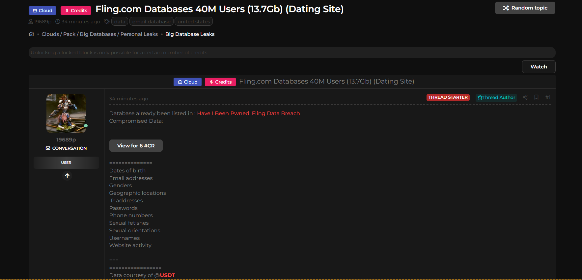Click the star icon next to Thread Author
582x280 pixels.
(480, 98)
